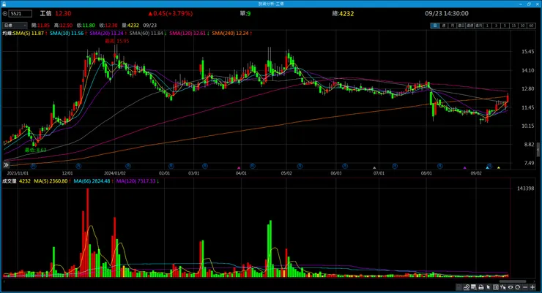Viewport: 542px width, 293px height.
Task: Click the SMA(5) 11.87 indicator label
Action: pos(30,34)
